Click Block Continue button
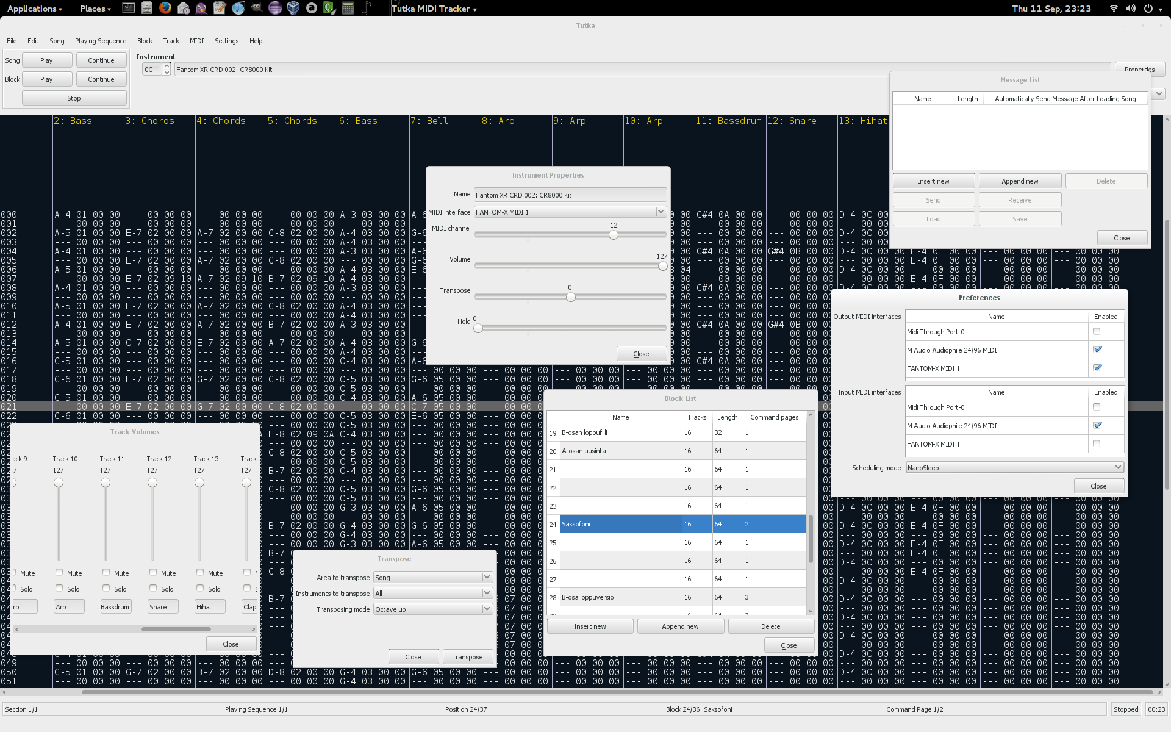The width and height of the screenshot is (1171, 732). [x=101, y=79]
